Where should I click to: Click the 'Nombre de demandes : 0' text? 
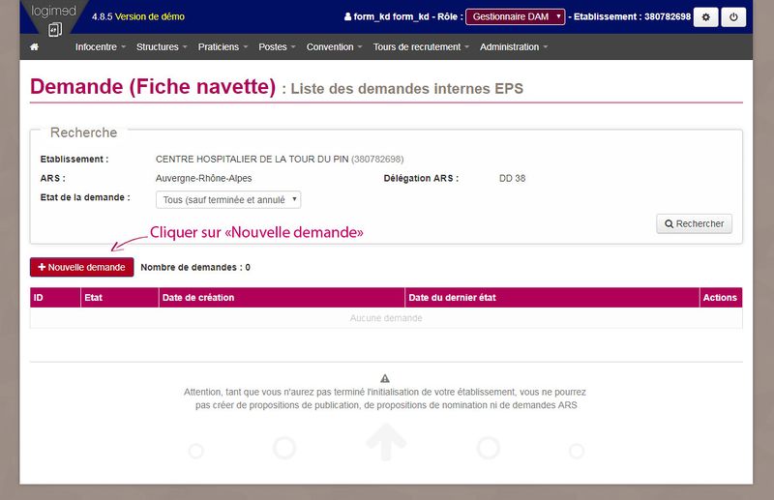[195, 268]
